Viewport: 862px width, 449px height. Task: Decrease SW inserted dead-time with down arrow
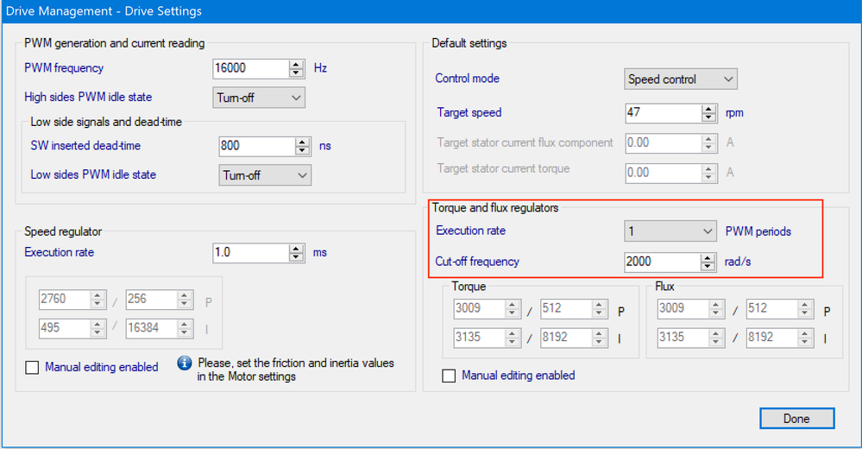[x=303, y=150]
